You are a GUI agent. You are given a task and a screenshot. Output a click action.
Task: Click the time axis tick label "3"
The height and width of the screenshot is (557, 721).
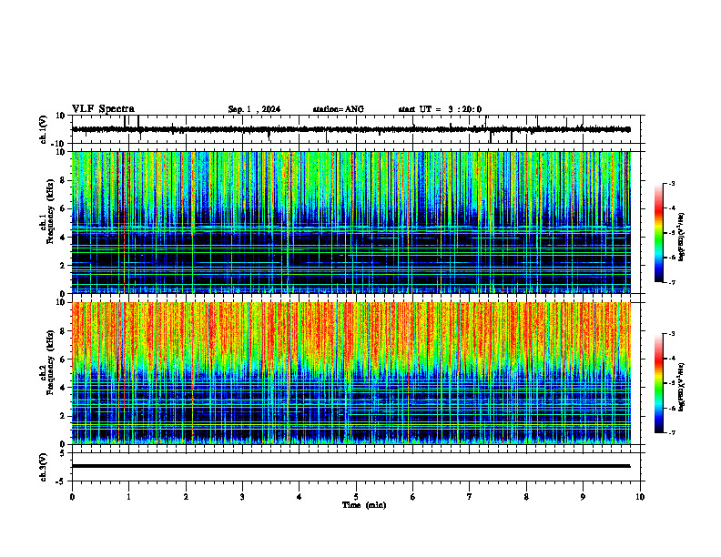(243, 497)
